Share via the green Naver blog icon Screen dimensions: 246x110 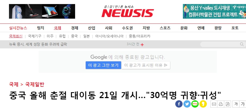[195, 104]
